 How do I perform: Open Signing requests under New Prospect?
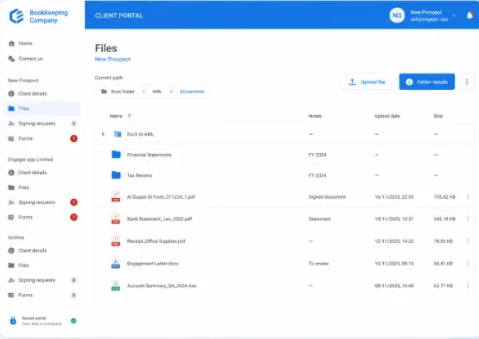click(42, 124)
